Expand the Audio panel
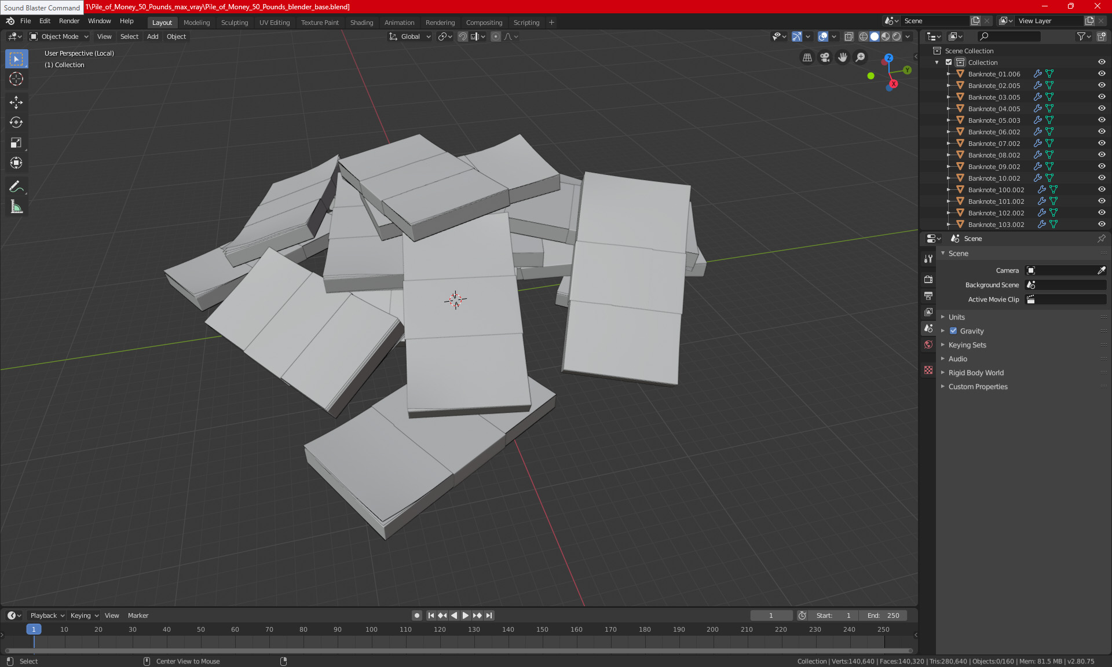This screenshot has height=667, width=1112. [957, 358]
